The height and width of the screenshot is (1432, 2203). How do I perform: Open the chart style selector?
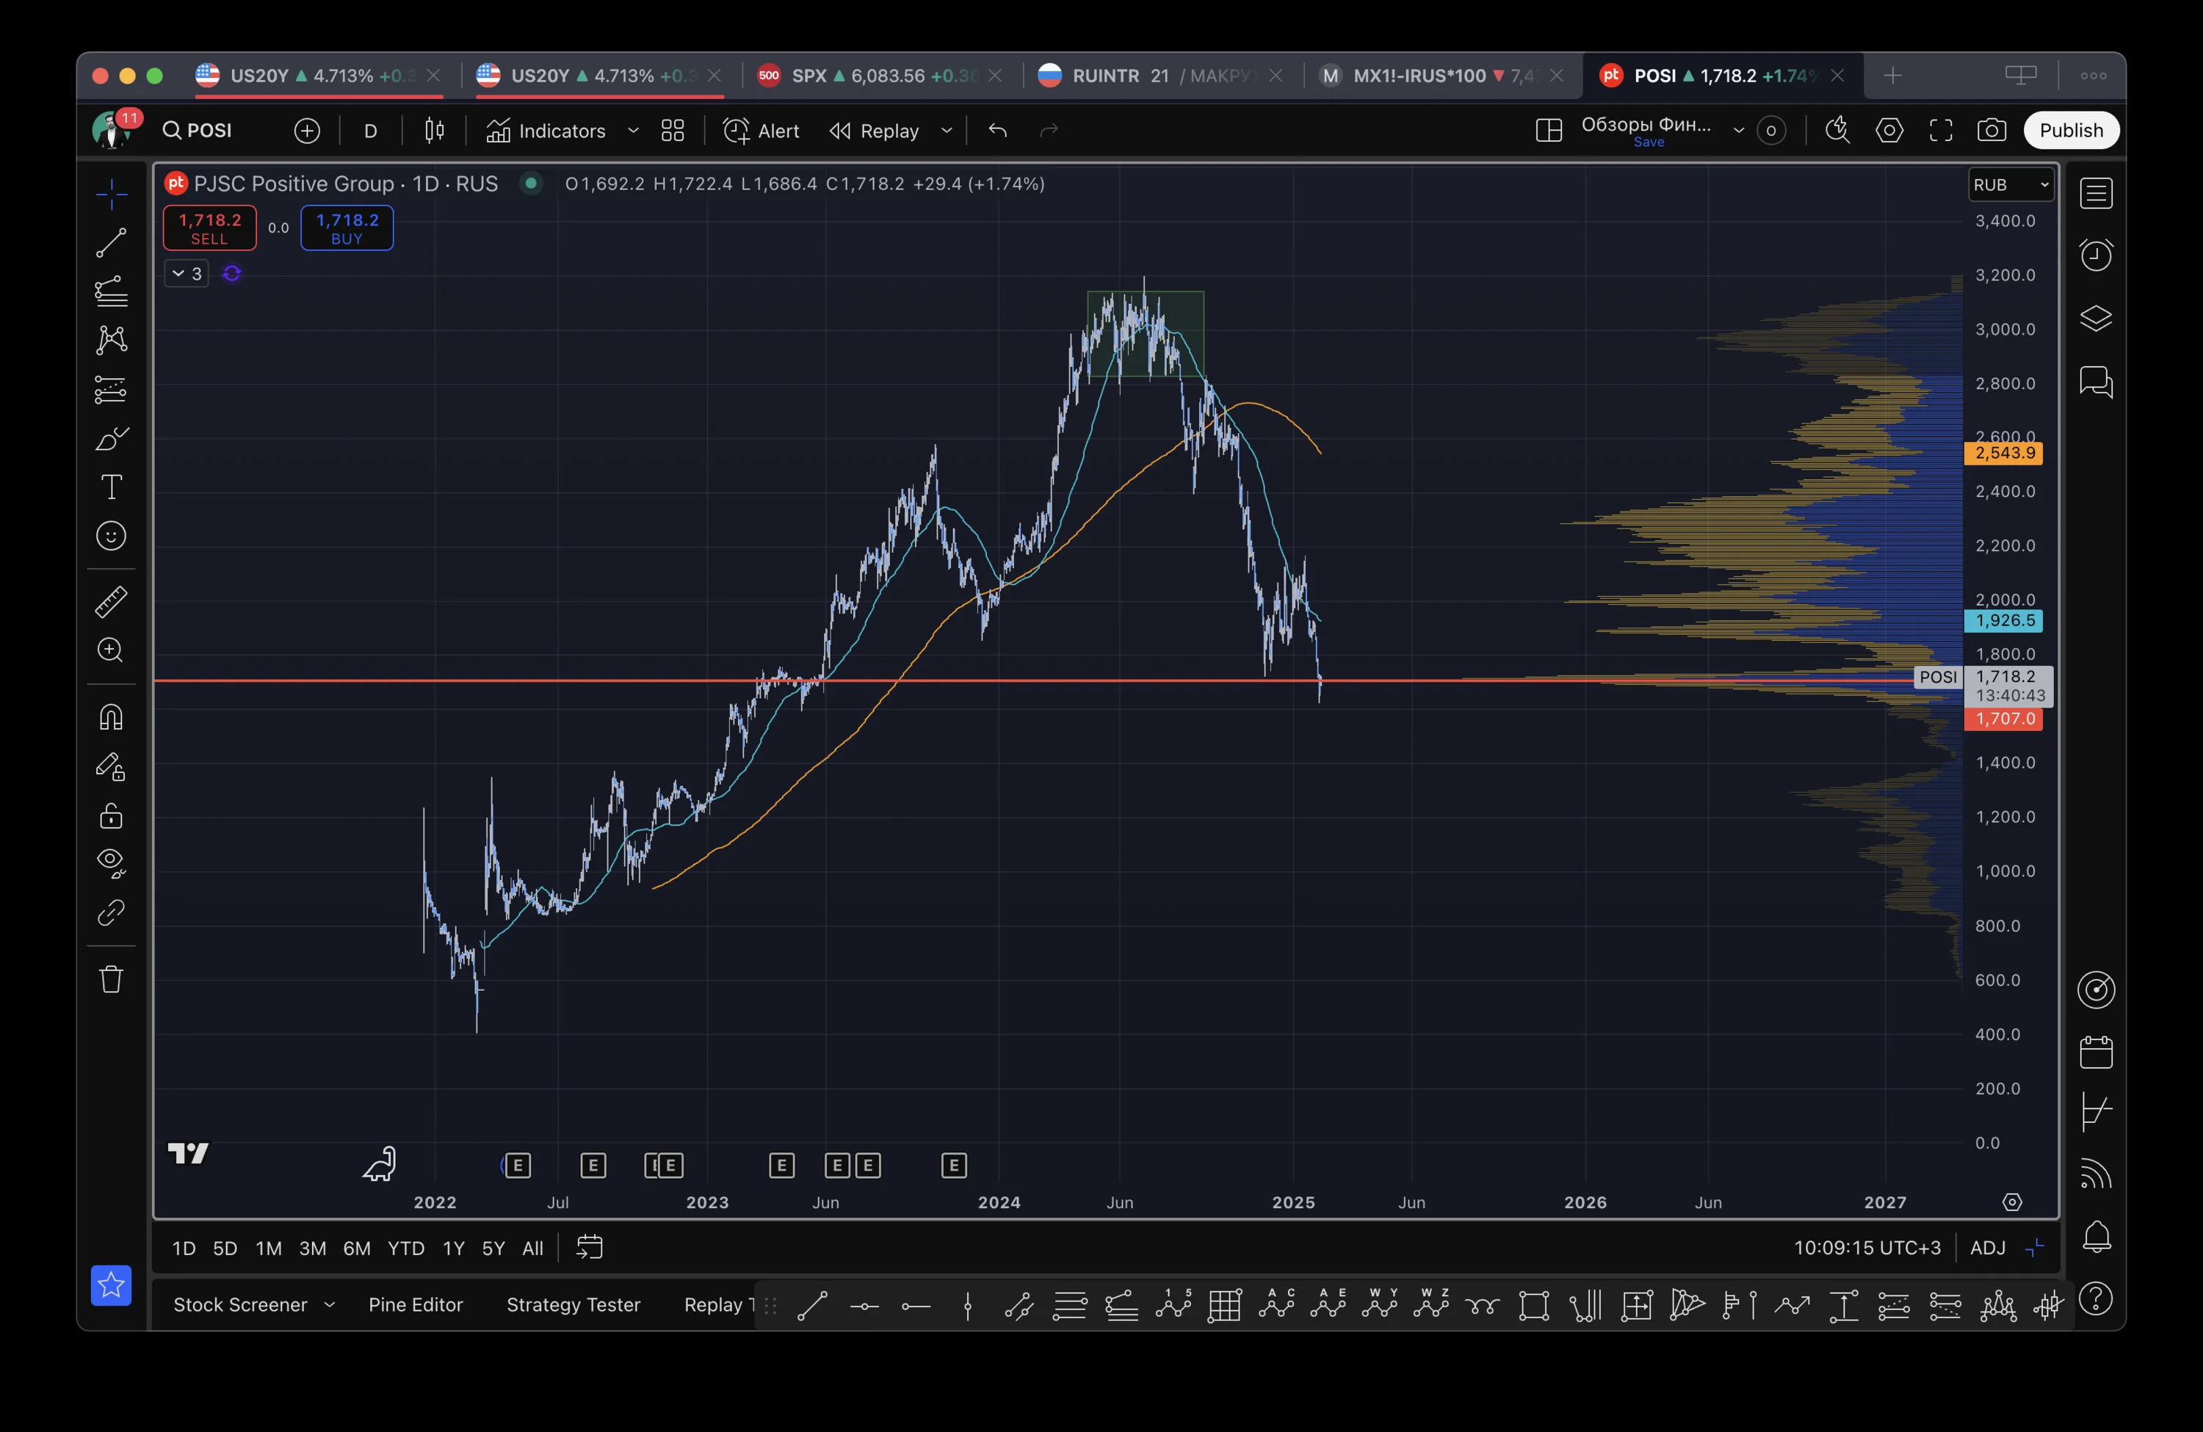[x=434, y=131]
